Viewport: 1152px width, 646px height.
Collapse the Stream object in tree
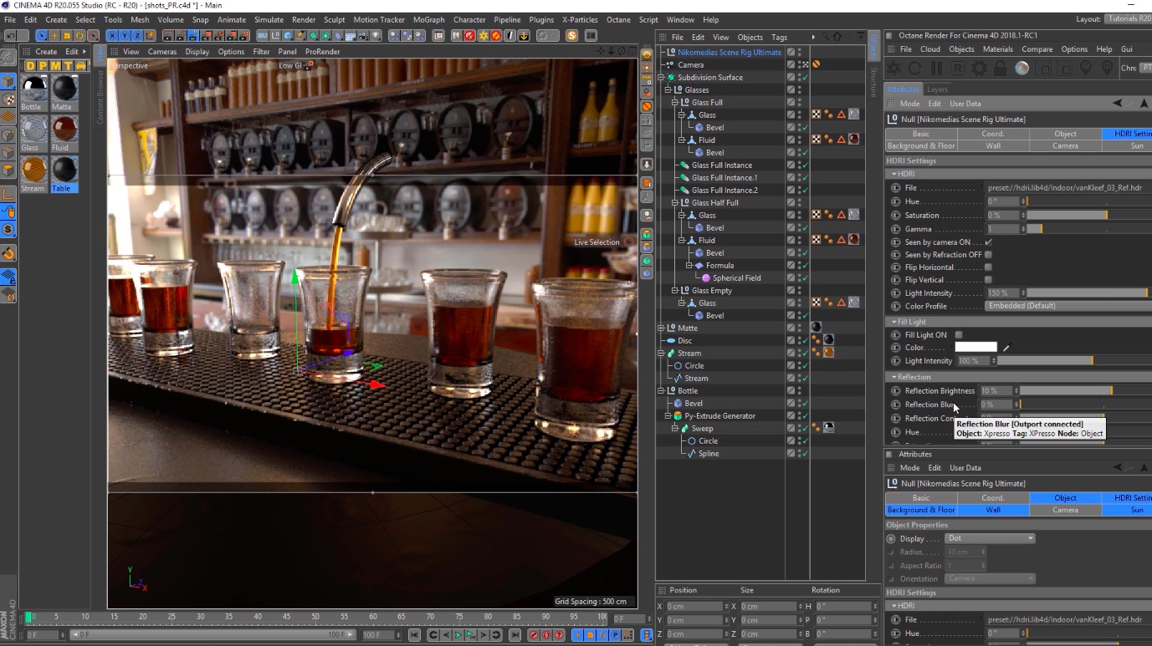pos(661,353)
